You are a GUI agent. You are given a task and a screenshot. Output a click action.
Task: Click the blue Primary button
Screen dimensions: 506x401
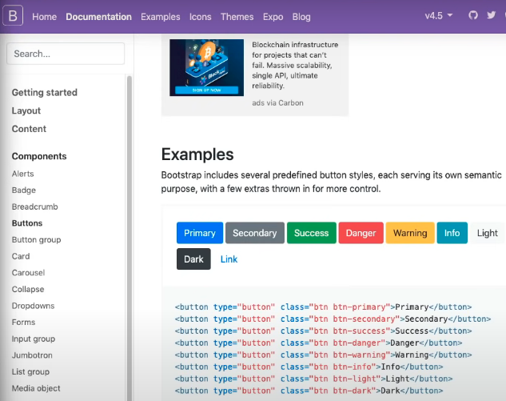[x=200, y=233]
